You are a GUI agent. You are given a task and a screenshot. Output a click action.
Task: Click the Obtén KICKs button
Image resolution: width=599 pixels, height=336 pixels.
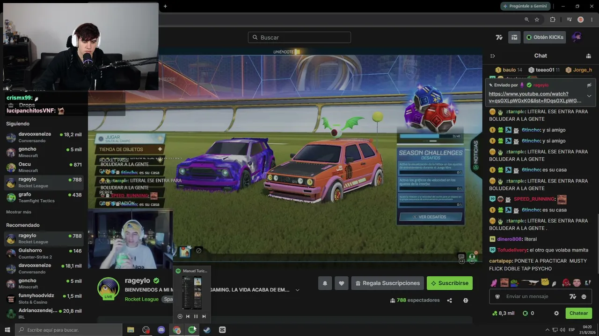click(545, 37)
